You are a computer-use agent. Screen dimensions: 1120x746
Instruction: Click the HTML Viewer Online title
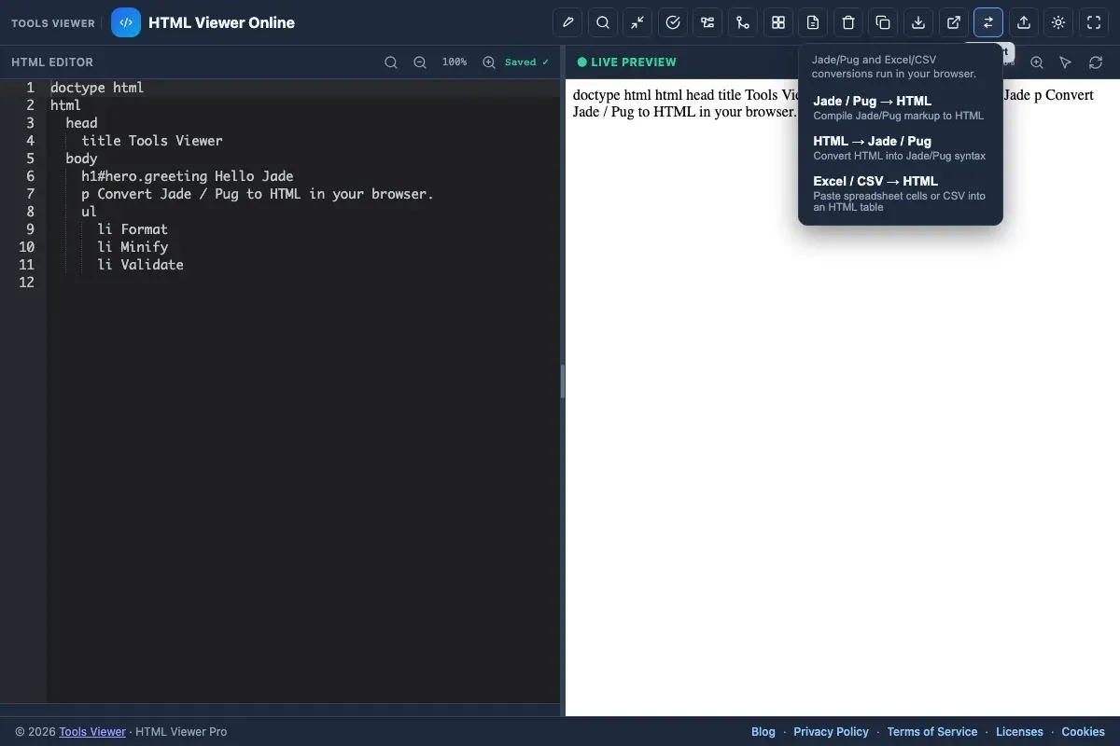(221, 22)
